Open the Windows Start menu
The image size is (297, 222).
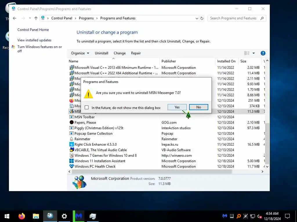(x=7, y=216)
